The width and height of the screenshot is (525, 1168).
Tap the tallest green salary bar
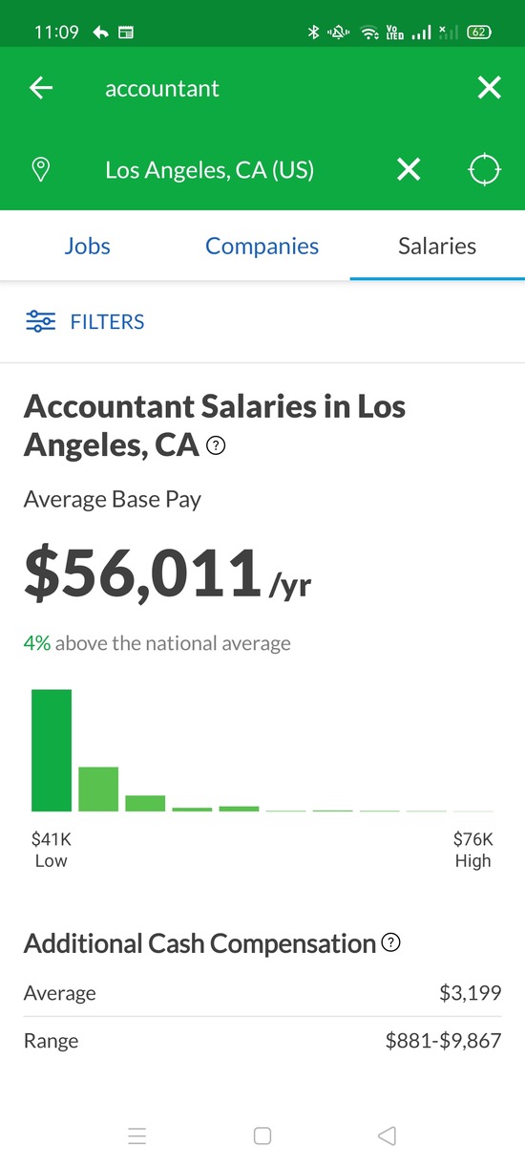coord(52,750)
